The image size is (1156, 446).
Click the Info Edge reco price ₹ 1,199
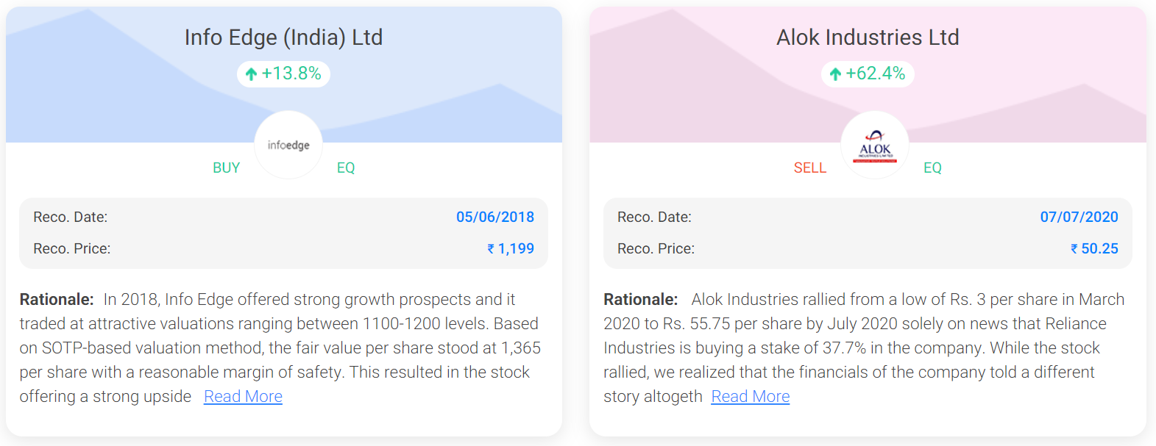click(511, 249)
